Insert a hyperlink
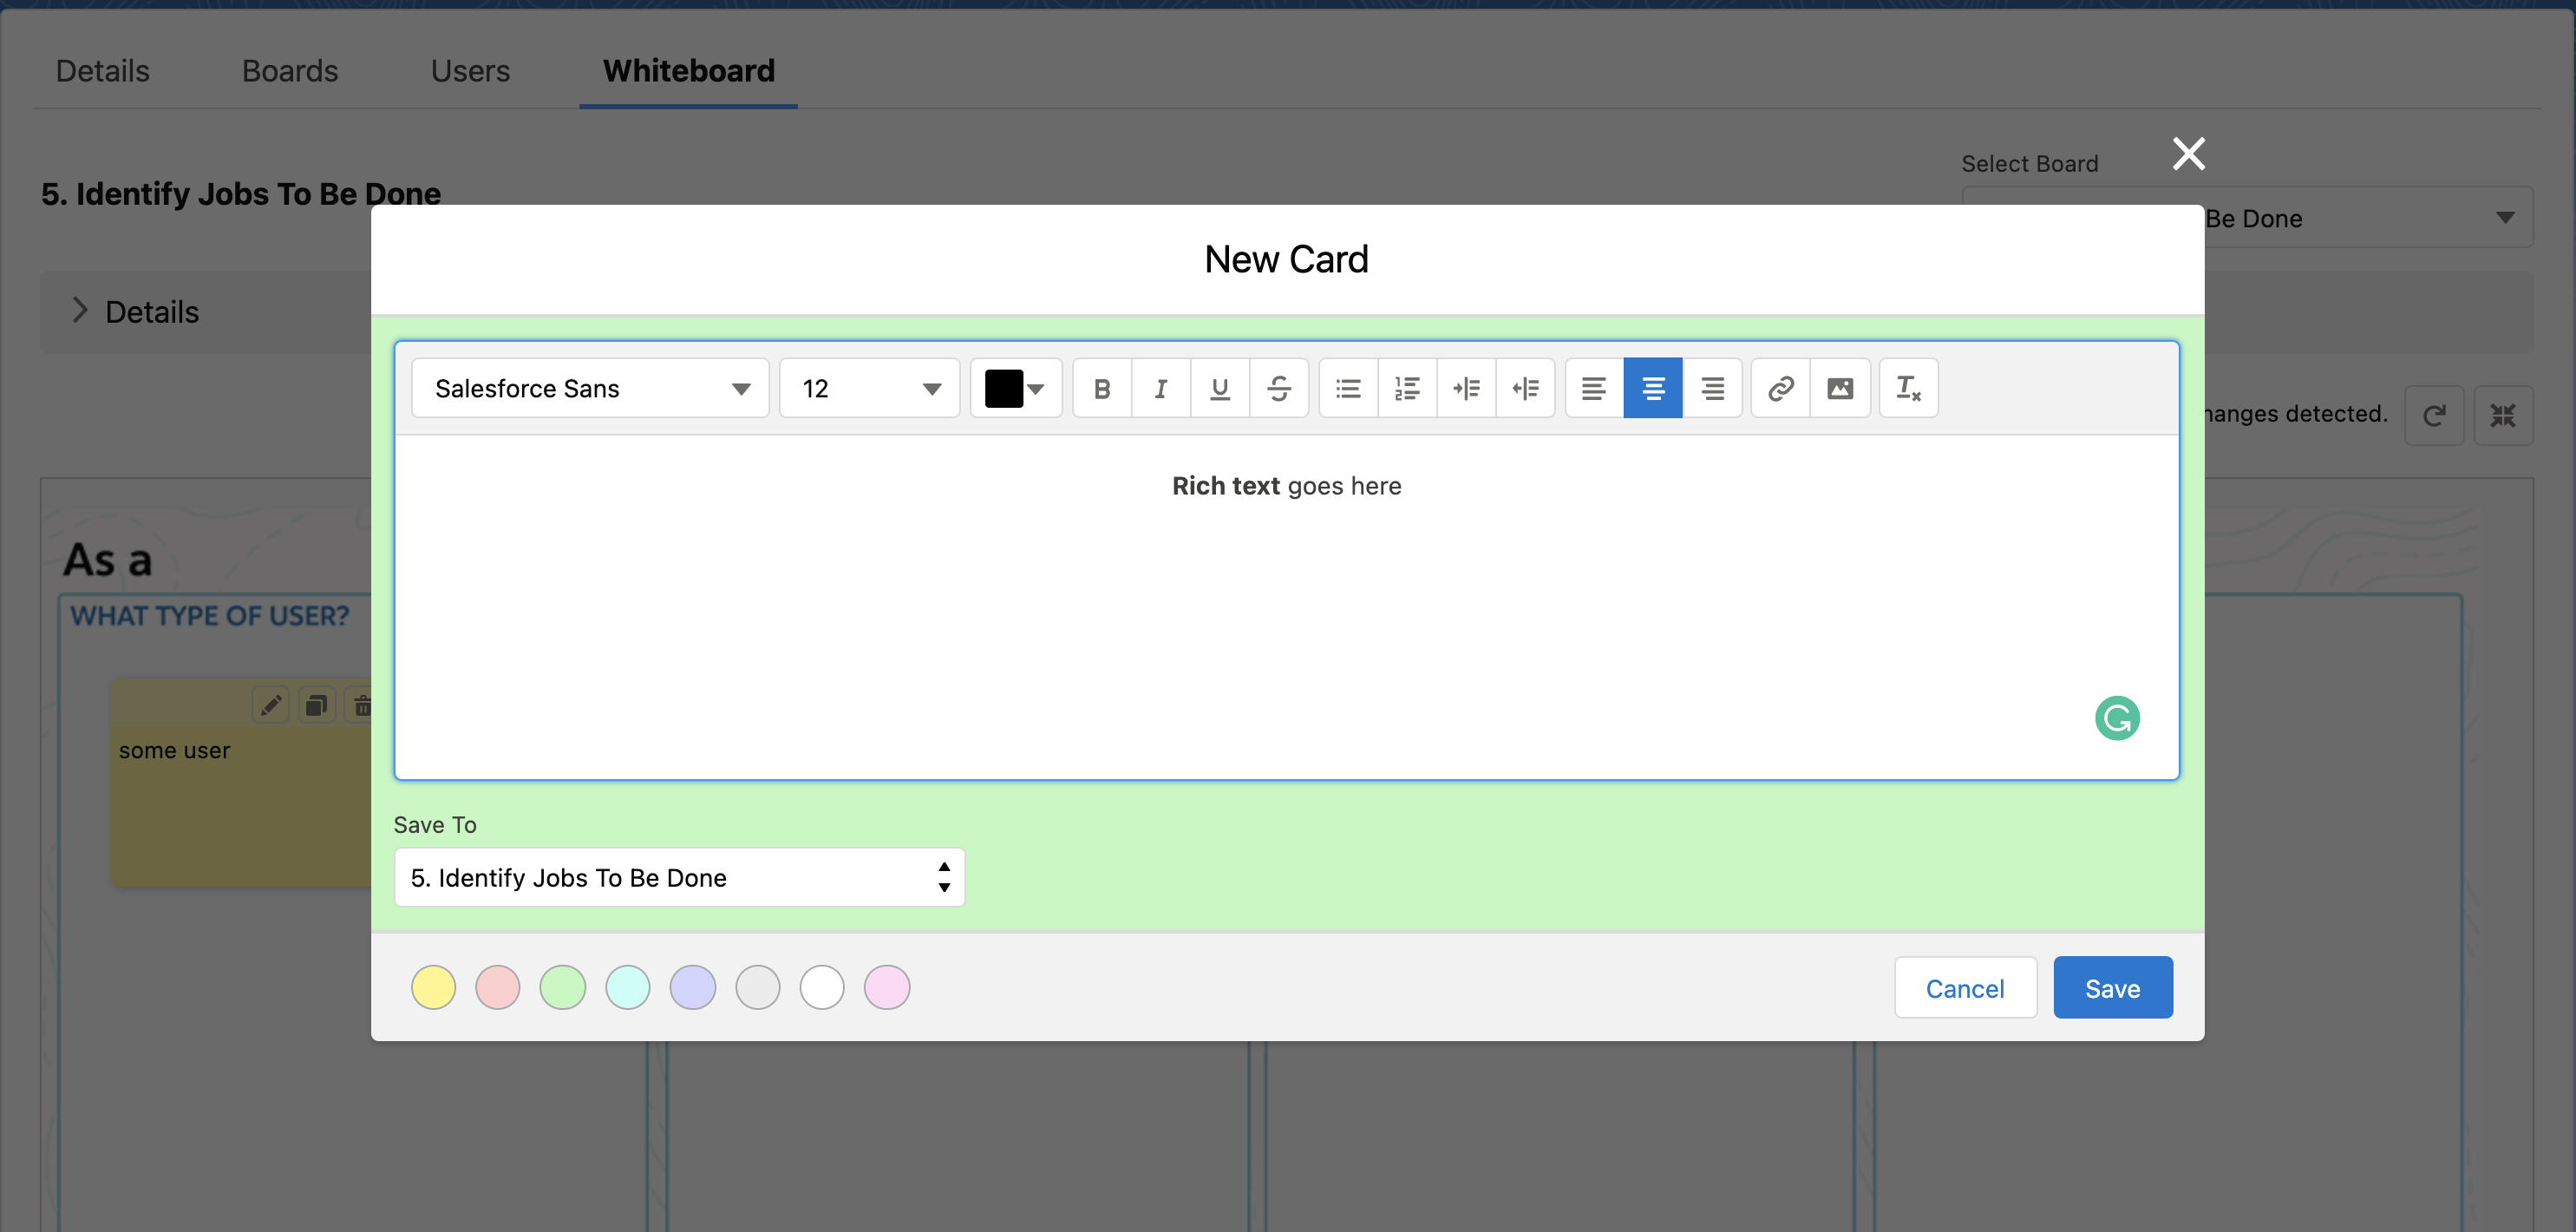The height and width of the screenshot is (1232, 2576). click(x=1779, y=388)
